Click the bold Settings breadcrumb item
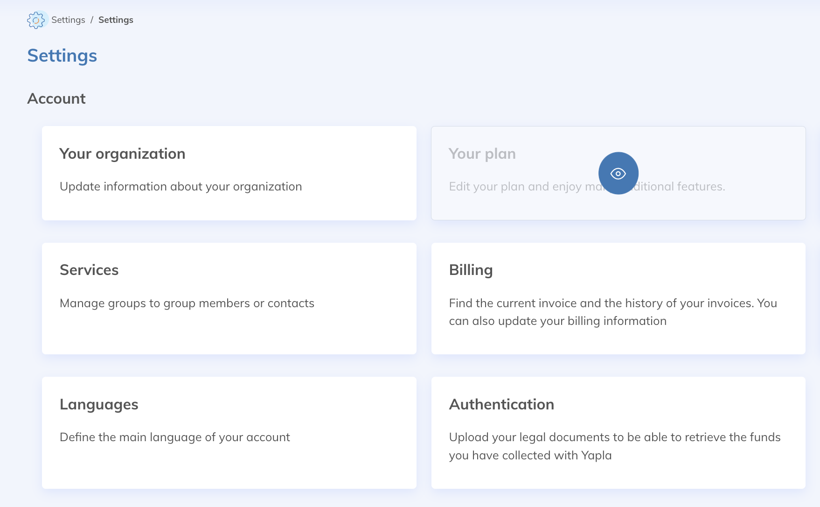 click(x=116, y=20)
